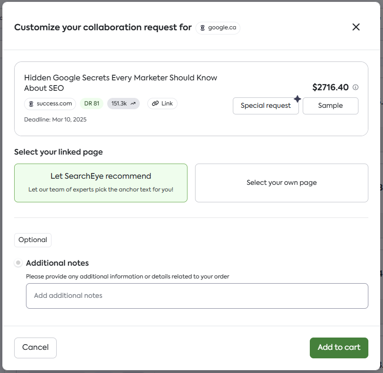Choose the Select your own page option
This screenshot has height=373, width=383.
[x=281, y=182]
